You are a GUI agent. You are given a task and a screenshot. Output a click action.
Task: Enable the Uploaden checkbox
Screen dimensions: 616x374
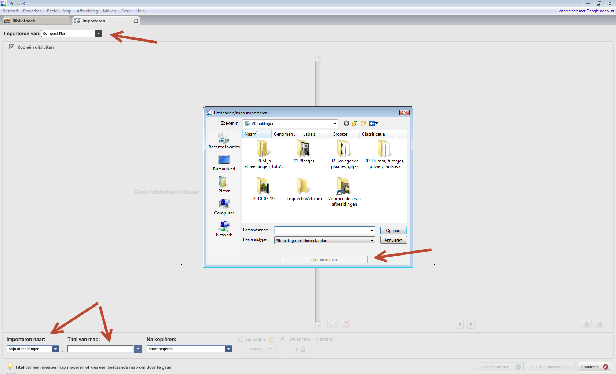point(241,339)
